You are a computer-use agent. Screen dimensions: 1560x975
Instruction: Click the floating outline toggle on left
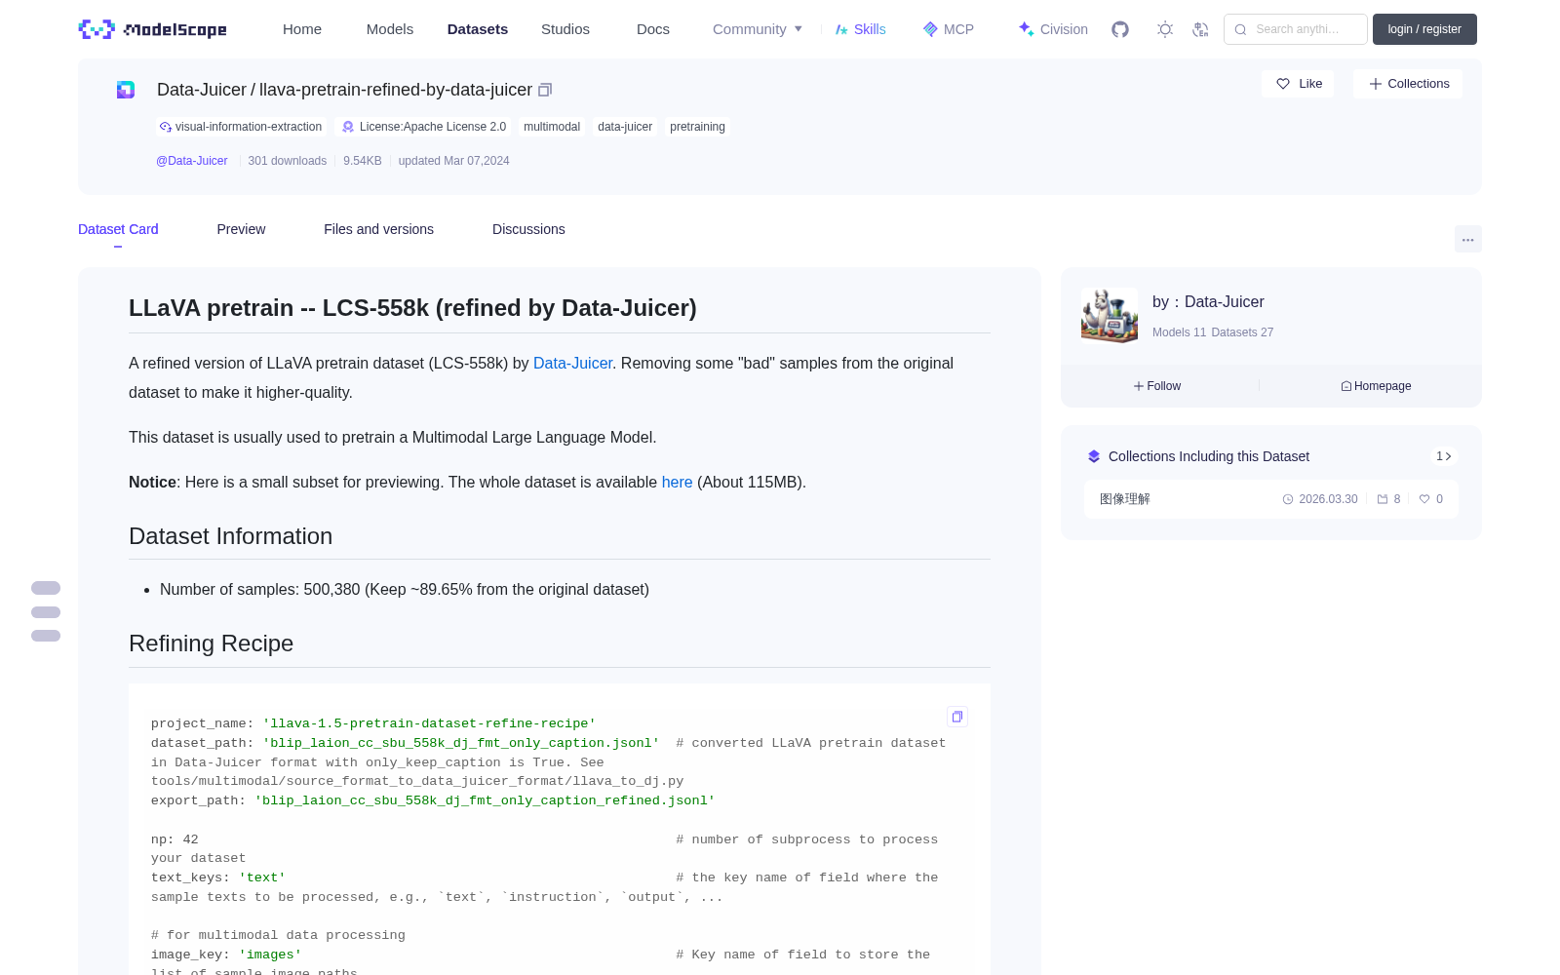coord(46,612)
